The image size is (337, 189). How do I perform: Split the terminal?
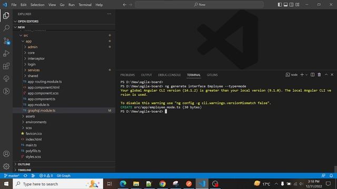[x=312, y=75]
